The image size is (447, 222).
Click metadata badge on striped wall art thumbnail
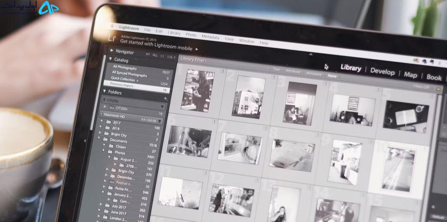[379, 90]
